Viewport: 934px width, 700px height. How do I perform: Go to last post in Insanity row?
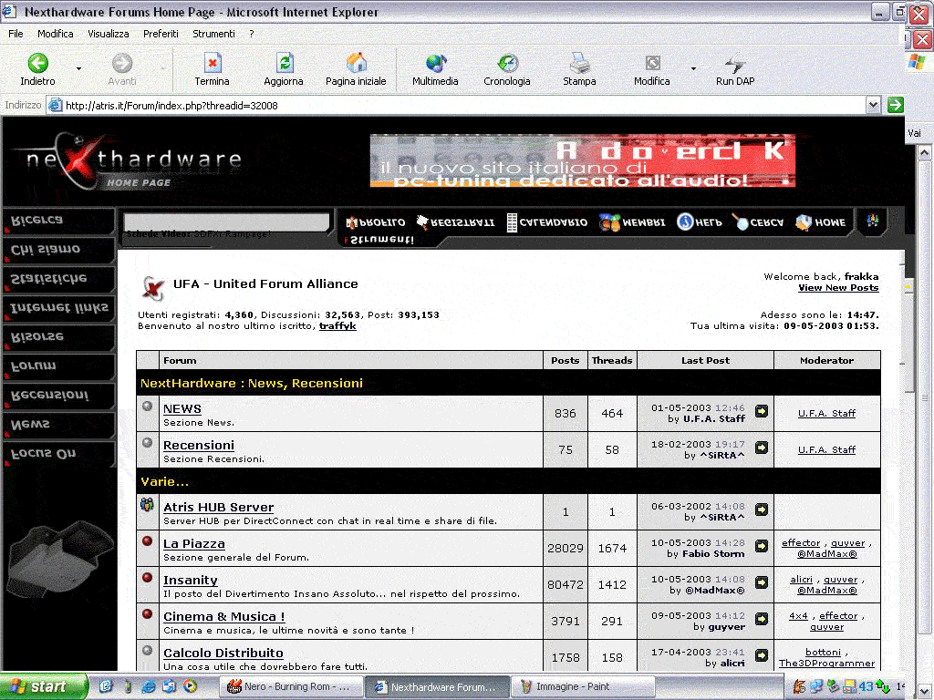tap(762, 582)
